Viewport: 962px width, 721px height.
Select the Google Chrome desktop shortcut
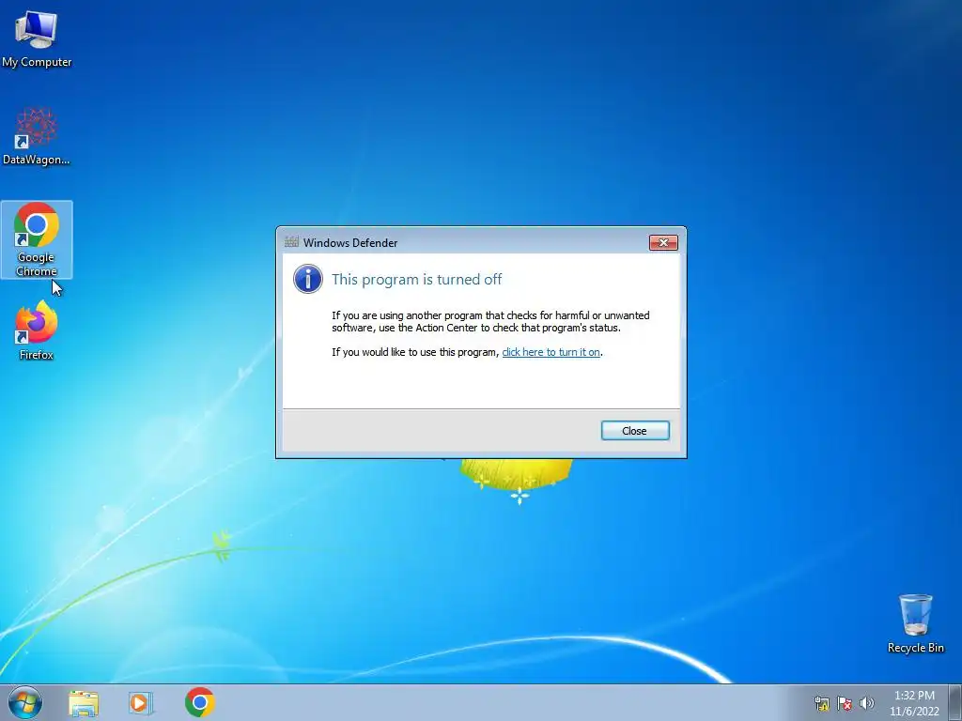tap(37, 239)
